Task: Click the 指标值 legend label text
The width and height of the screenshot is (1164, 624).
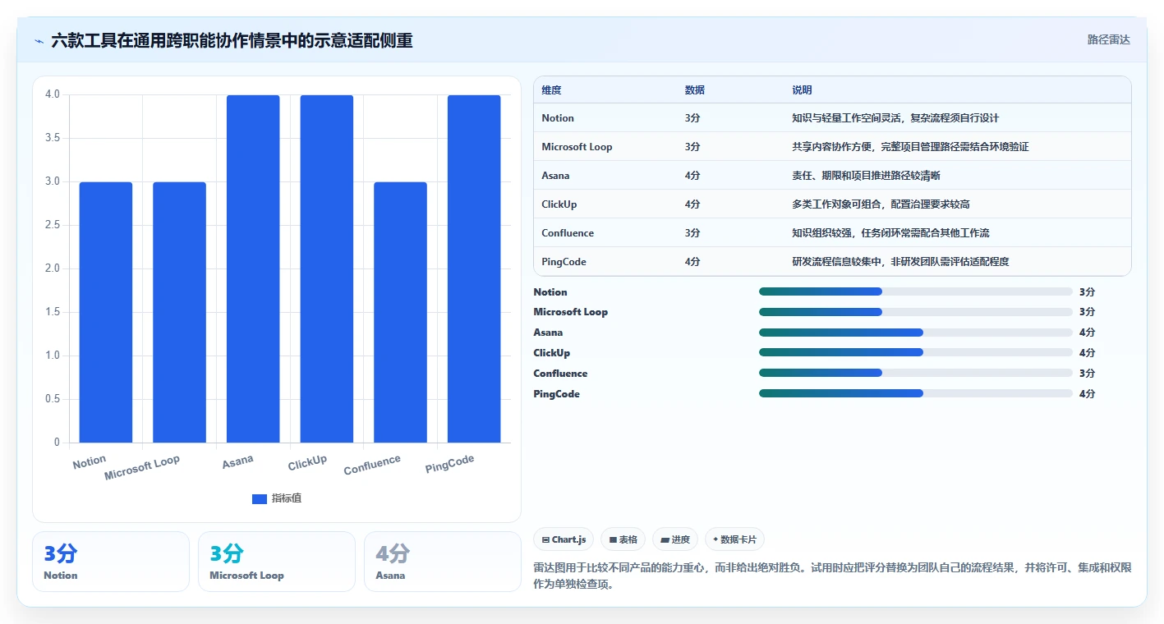Action: coord(287,498)
